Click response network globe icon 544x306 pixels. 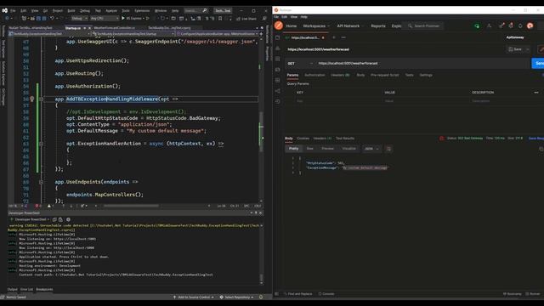[x=441, y=138]
